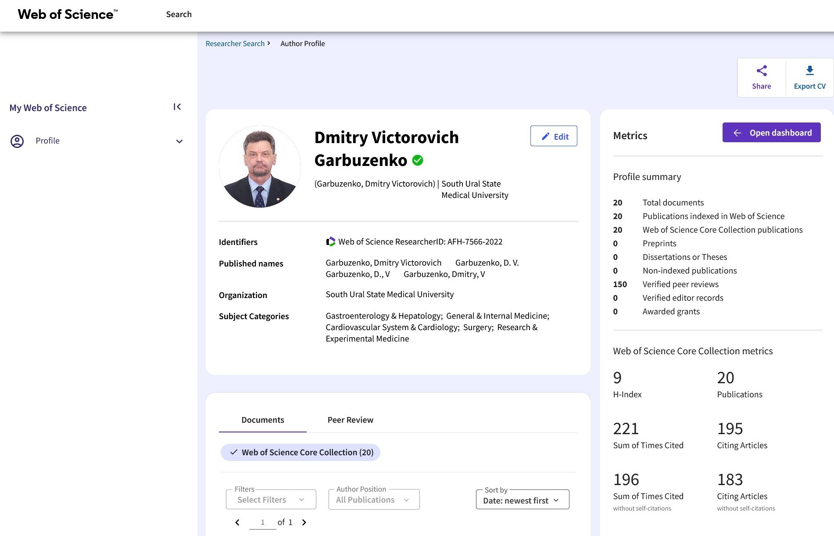
Task: Click the 196 times cited without self-citations
Action: (626, 480)
